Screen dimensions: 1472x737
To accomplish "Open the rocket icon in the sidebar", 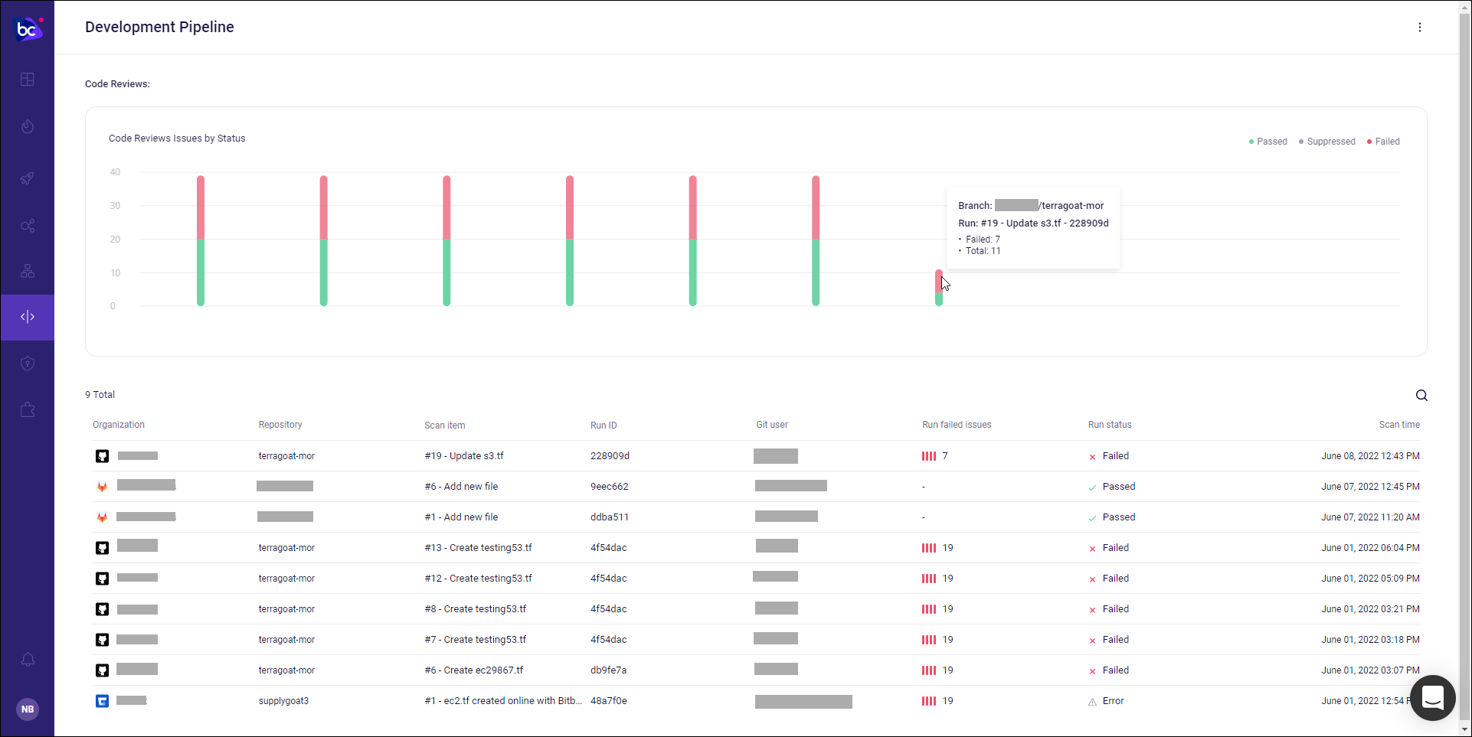I will (28, 178).
